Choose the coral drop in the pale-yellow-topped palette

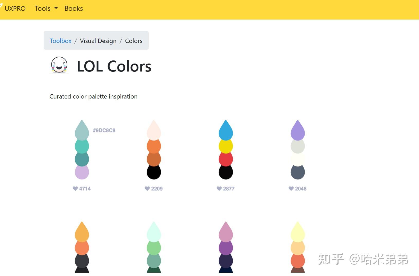point(298,261)
